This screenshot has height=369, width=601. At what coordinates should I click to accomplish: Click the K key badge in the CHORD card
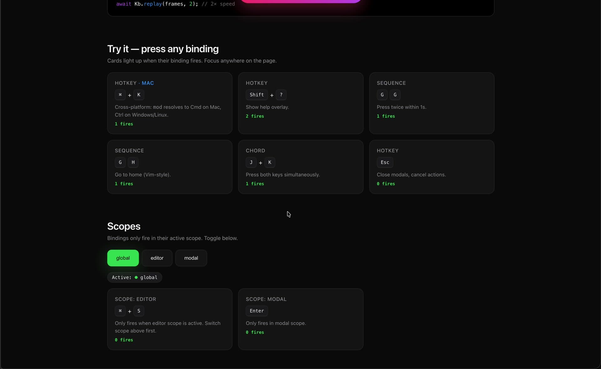point(270,163)
